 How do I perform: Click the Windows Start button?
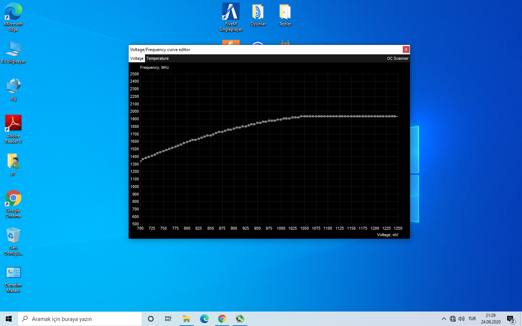[9, 319]
